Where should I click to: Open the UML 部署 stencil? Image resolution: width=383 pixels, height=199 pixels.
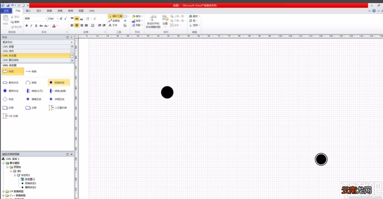(35, 46)
